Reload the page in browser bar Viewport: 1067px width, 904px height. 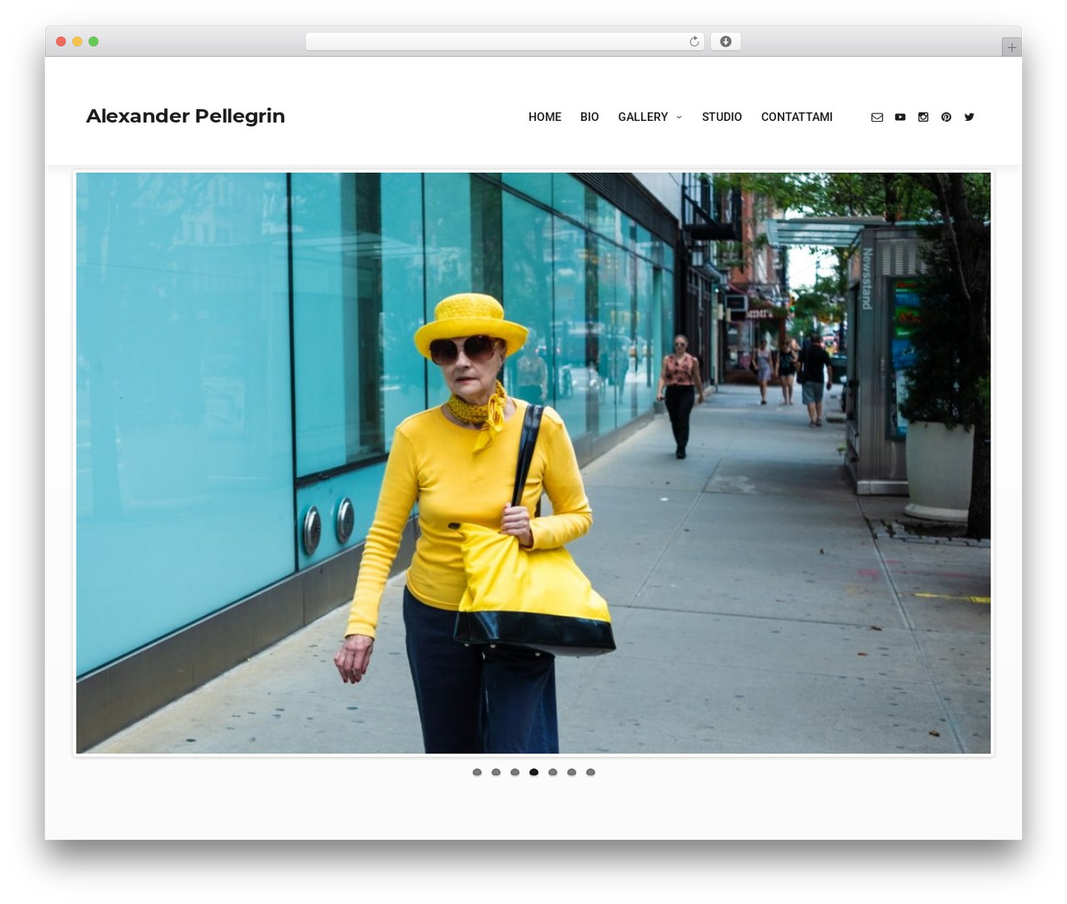point(694,42)
